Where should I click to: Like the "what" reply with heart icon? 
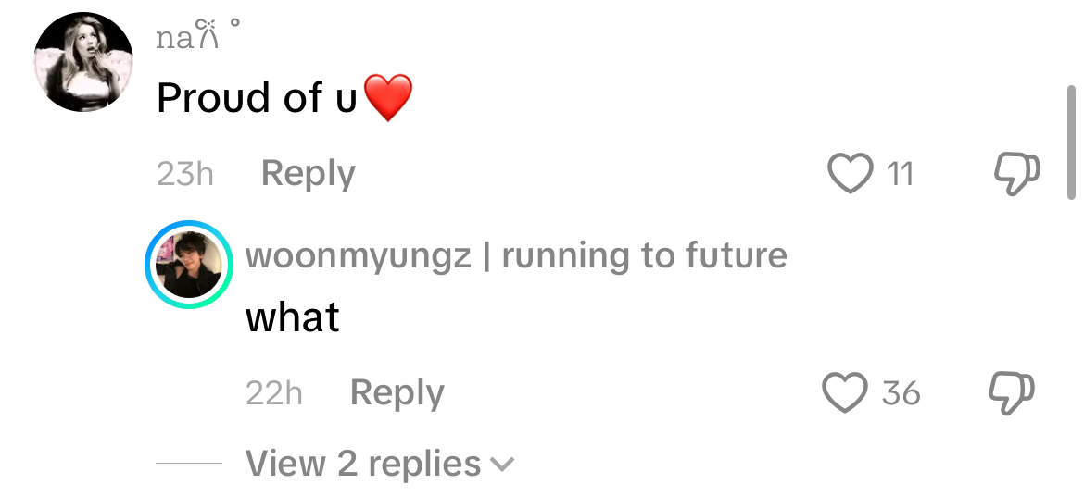pyautogui.click(x=845, y=393)
